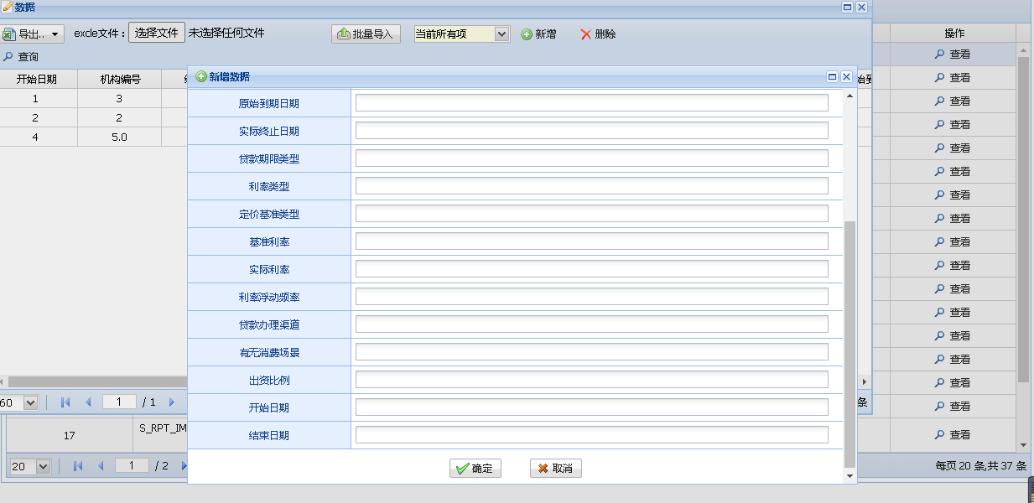Click the 批量导入 batch import button
The image size is (1034, 503).
tap(366, 34)
